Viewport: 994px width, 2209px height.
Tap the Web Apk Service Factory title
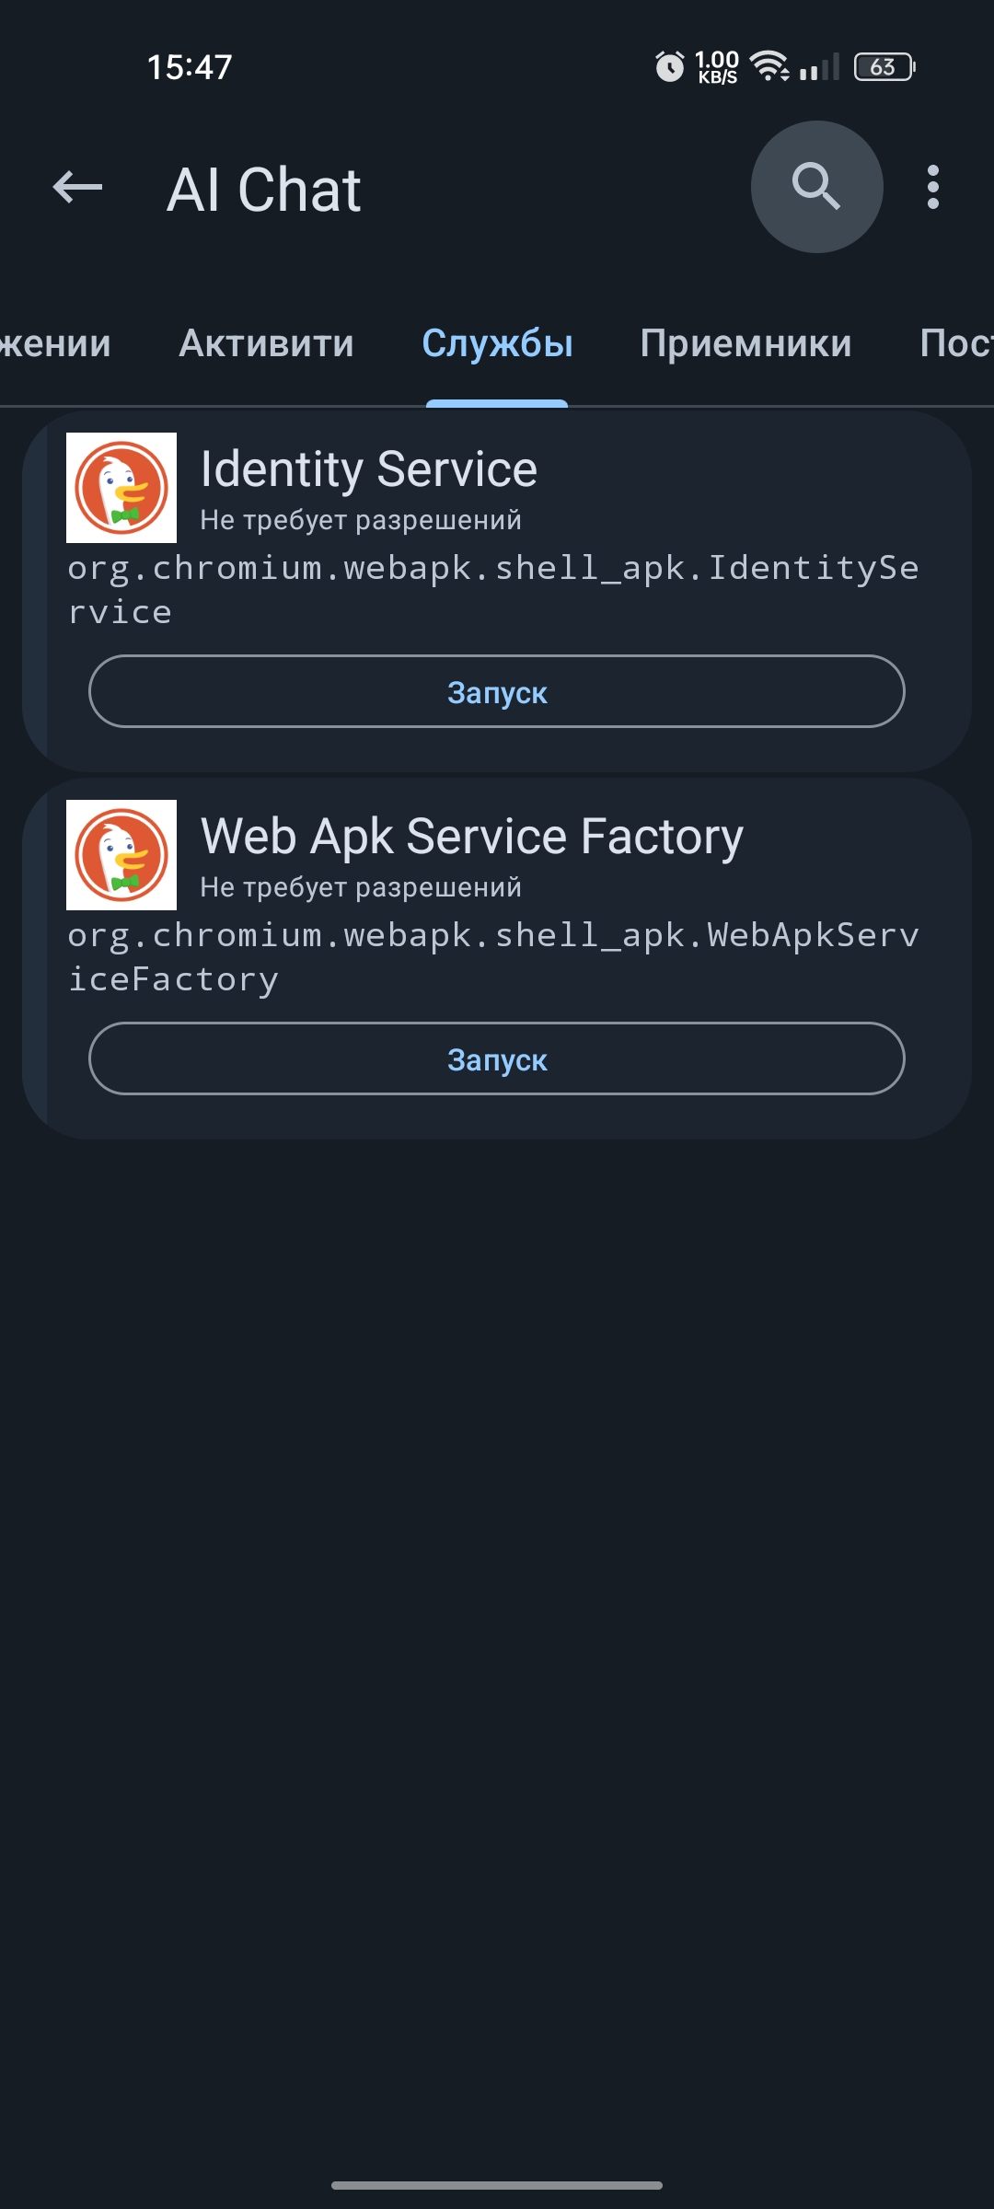coord(471,837)
